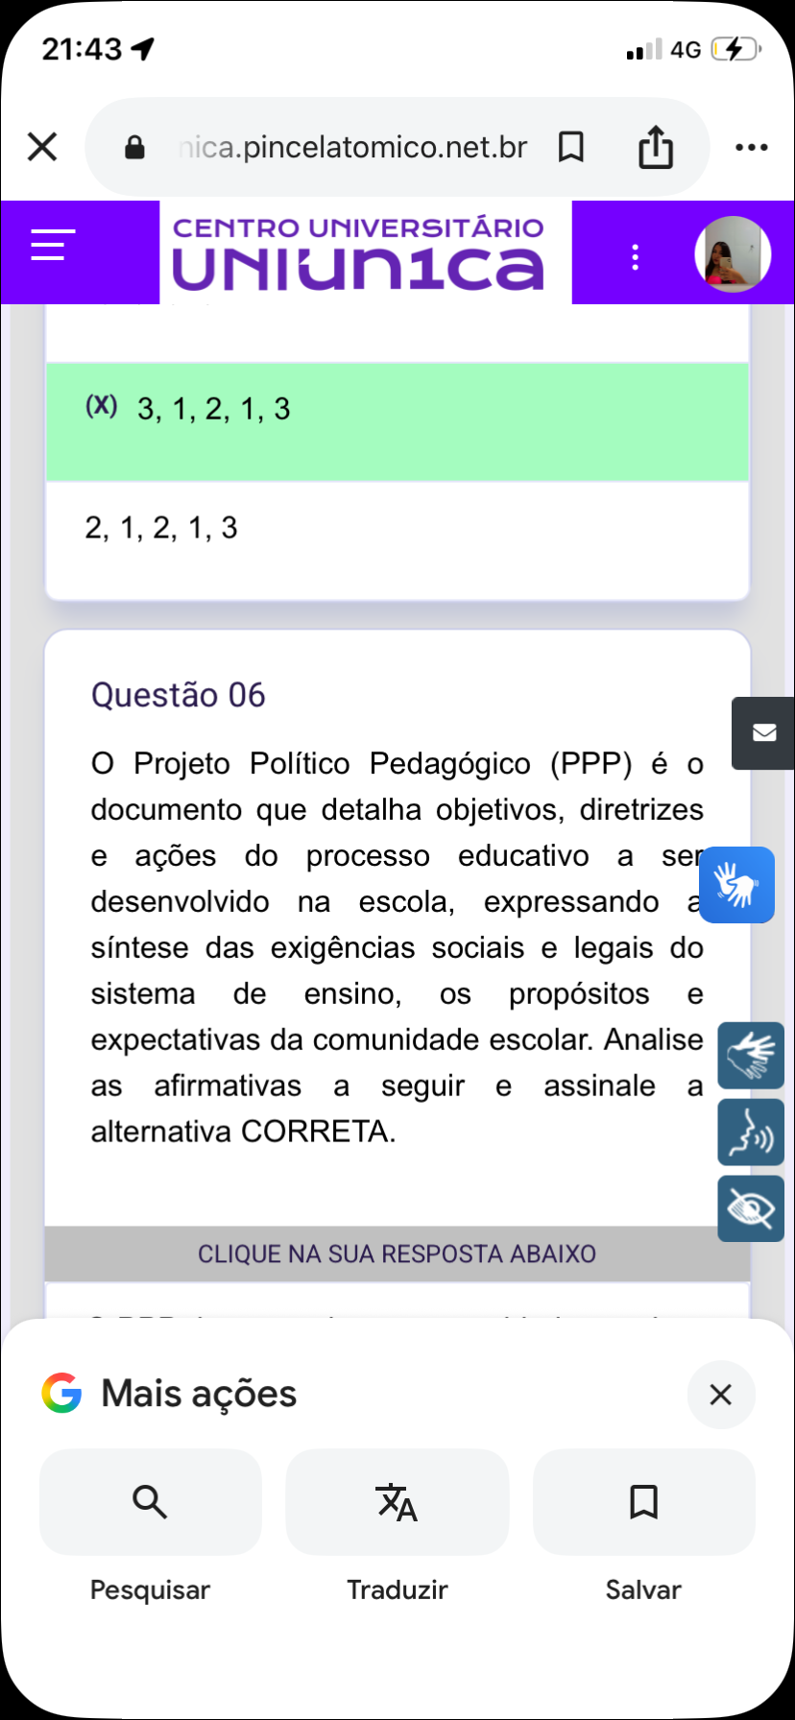795x1720 pixels.
Task: Toggle the crossed-eye visual accessibility option
Action: [x=751, y=1209]
